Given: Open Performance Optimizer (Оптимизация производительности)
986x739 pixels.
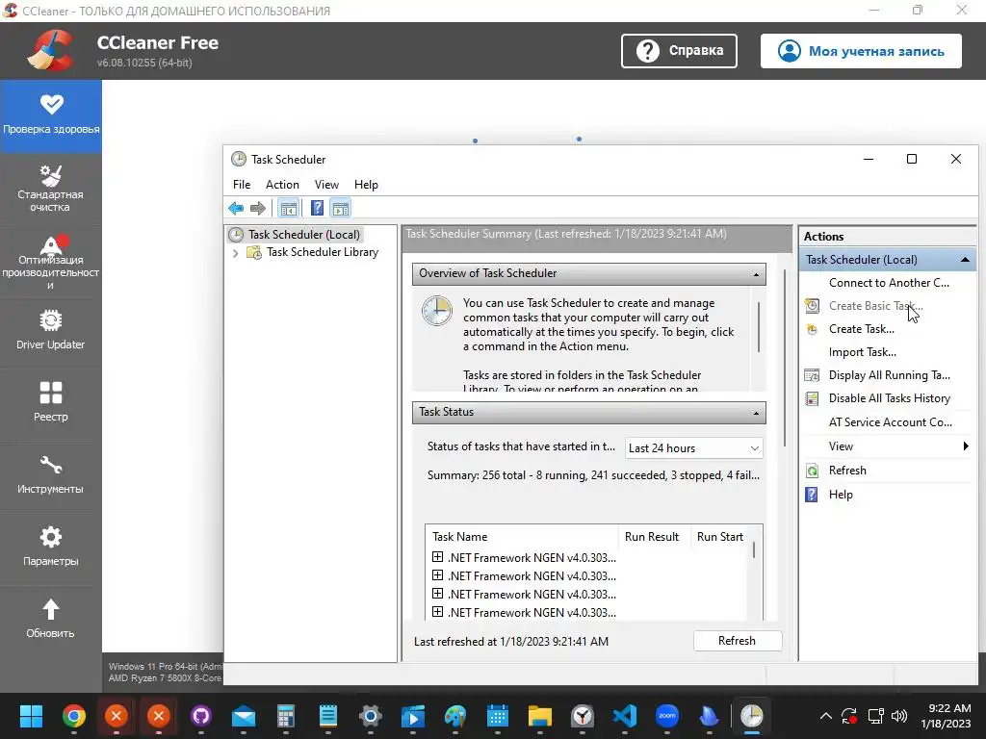Looking at the screenshot, I should coord(51,262).
